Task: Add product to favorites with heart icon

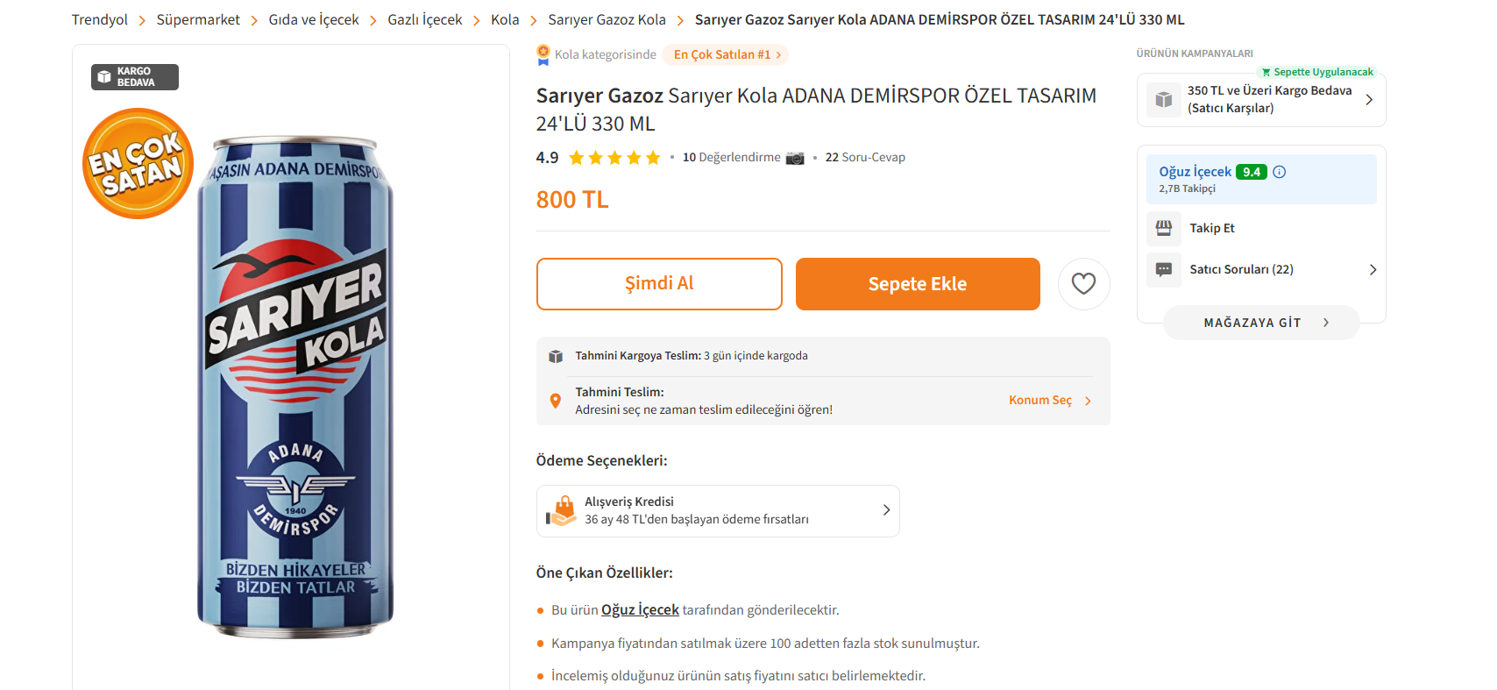Action: tap(1083, 284)
